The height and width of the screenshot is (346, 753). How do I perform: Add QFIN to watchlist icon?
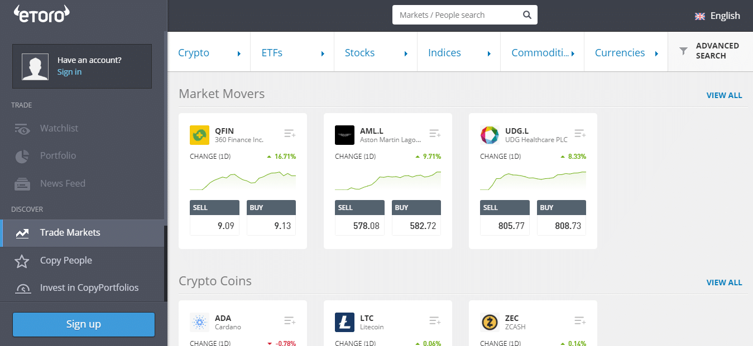click(290, 134)
